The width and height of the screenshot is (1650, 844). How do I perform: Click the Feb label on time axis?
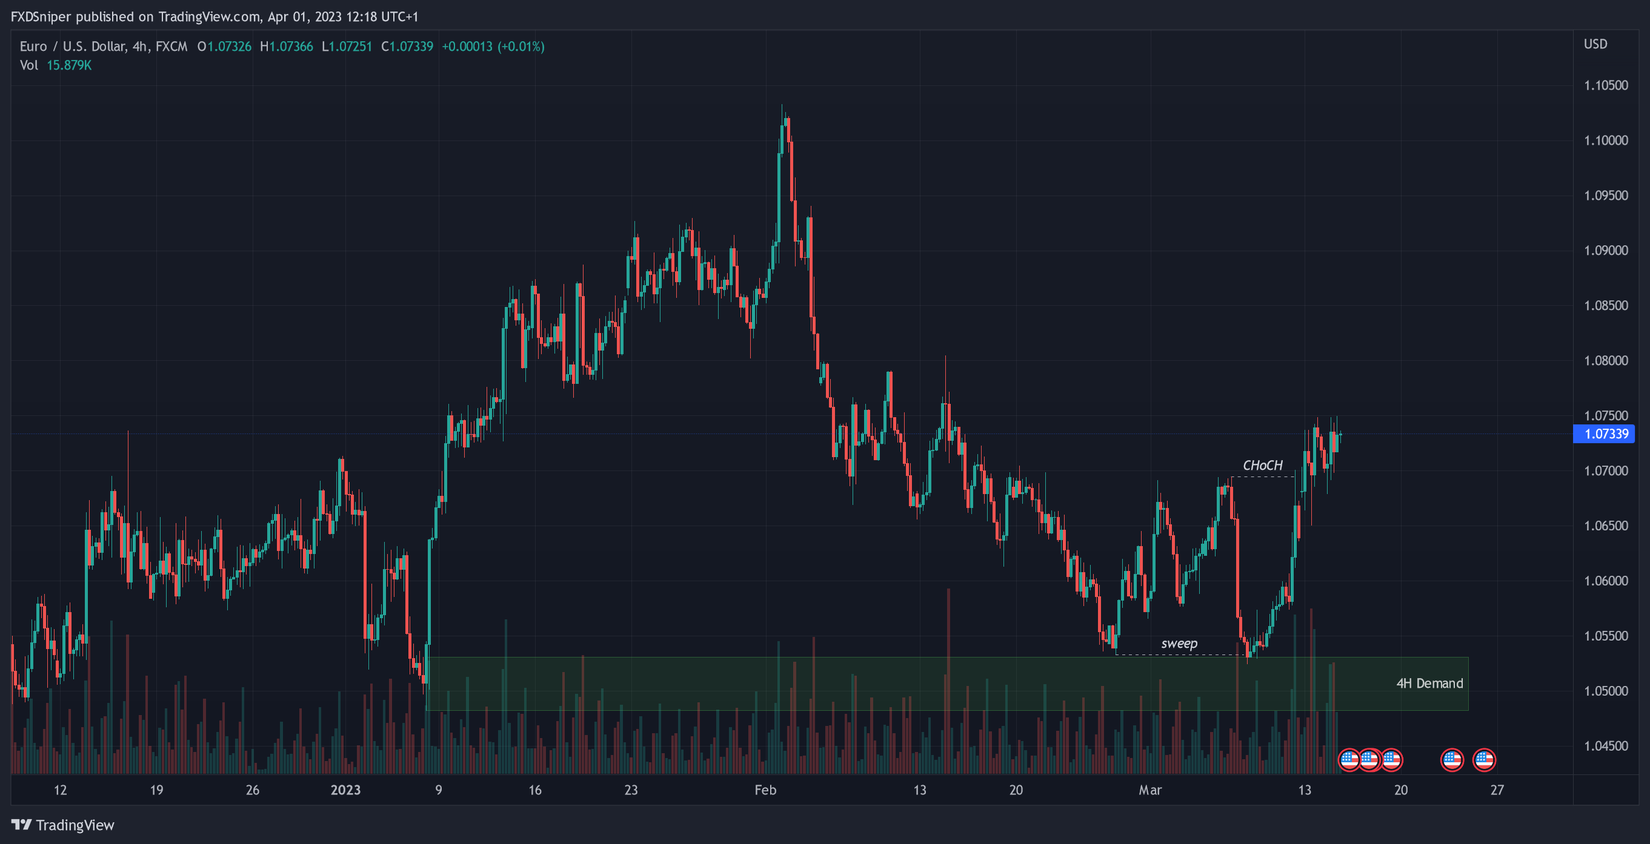coord(765,790)
